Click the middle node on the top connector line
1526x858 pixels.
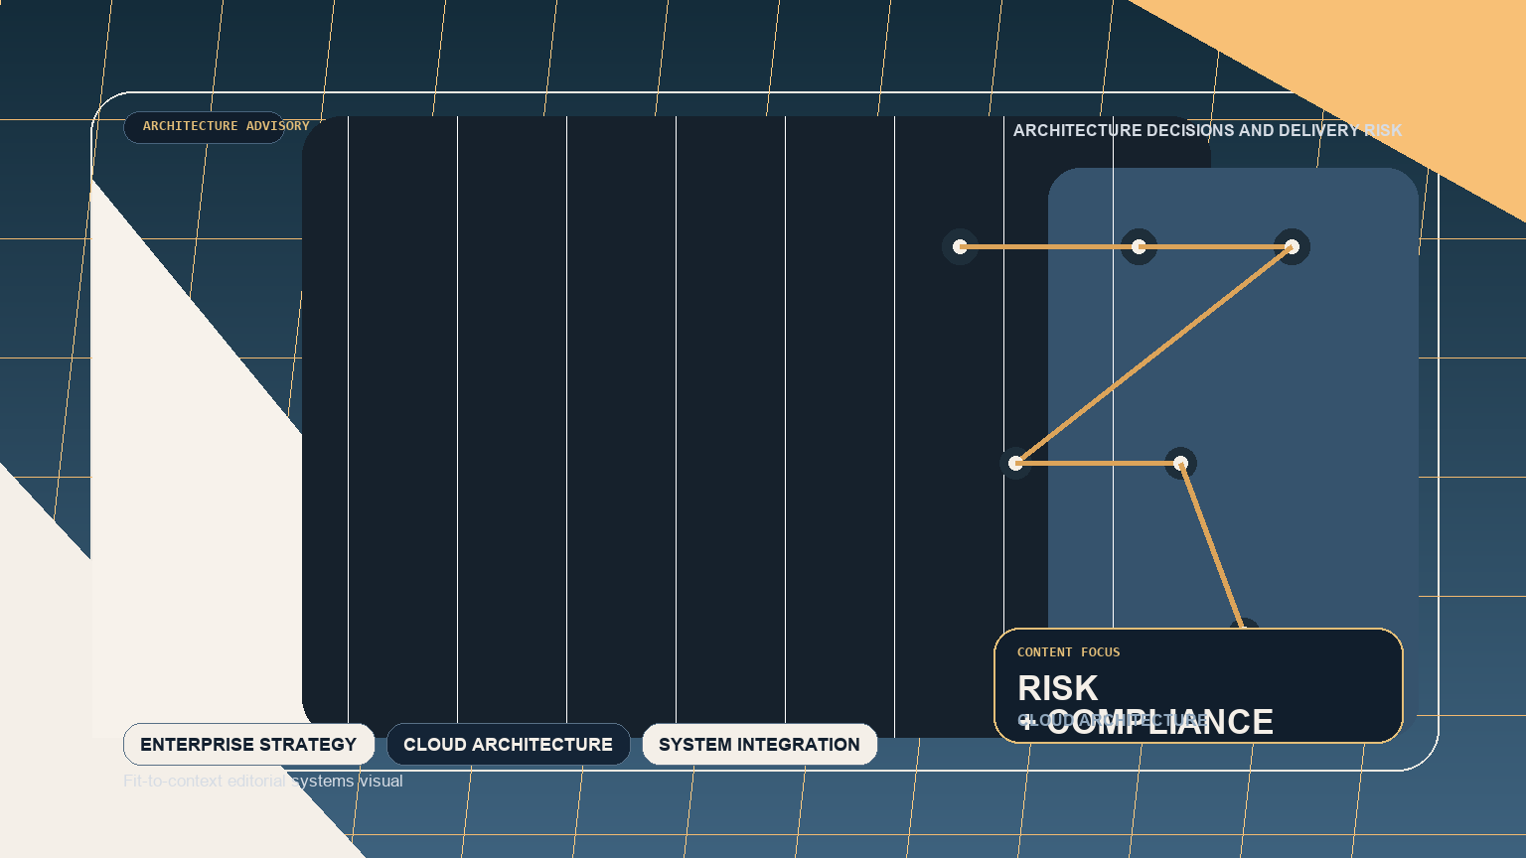1140,245
